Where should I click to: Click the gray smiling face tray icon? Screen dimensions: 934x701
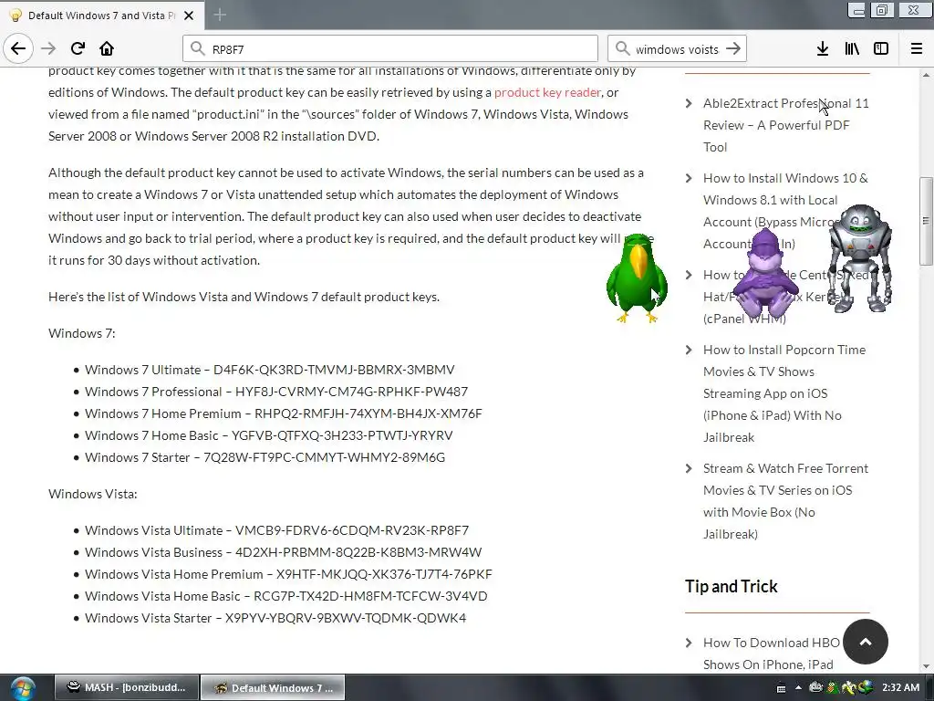click(816, 687)
